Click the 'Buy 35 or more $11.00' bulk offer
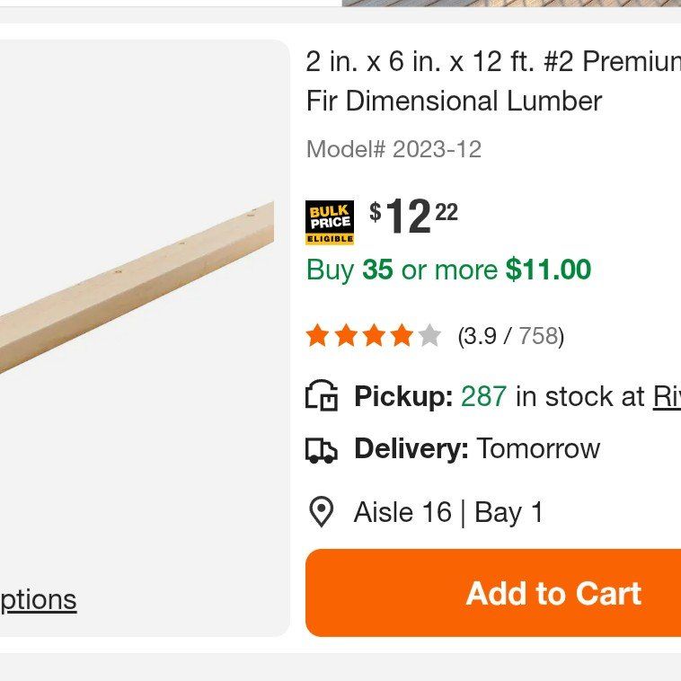This screenshot has height=681, width=681. (448, 270)
